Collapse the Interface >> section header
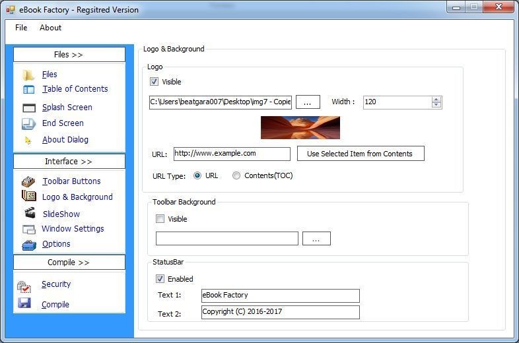Screen dimensions: 519x343 click(x=69, y=162)
